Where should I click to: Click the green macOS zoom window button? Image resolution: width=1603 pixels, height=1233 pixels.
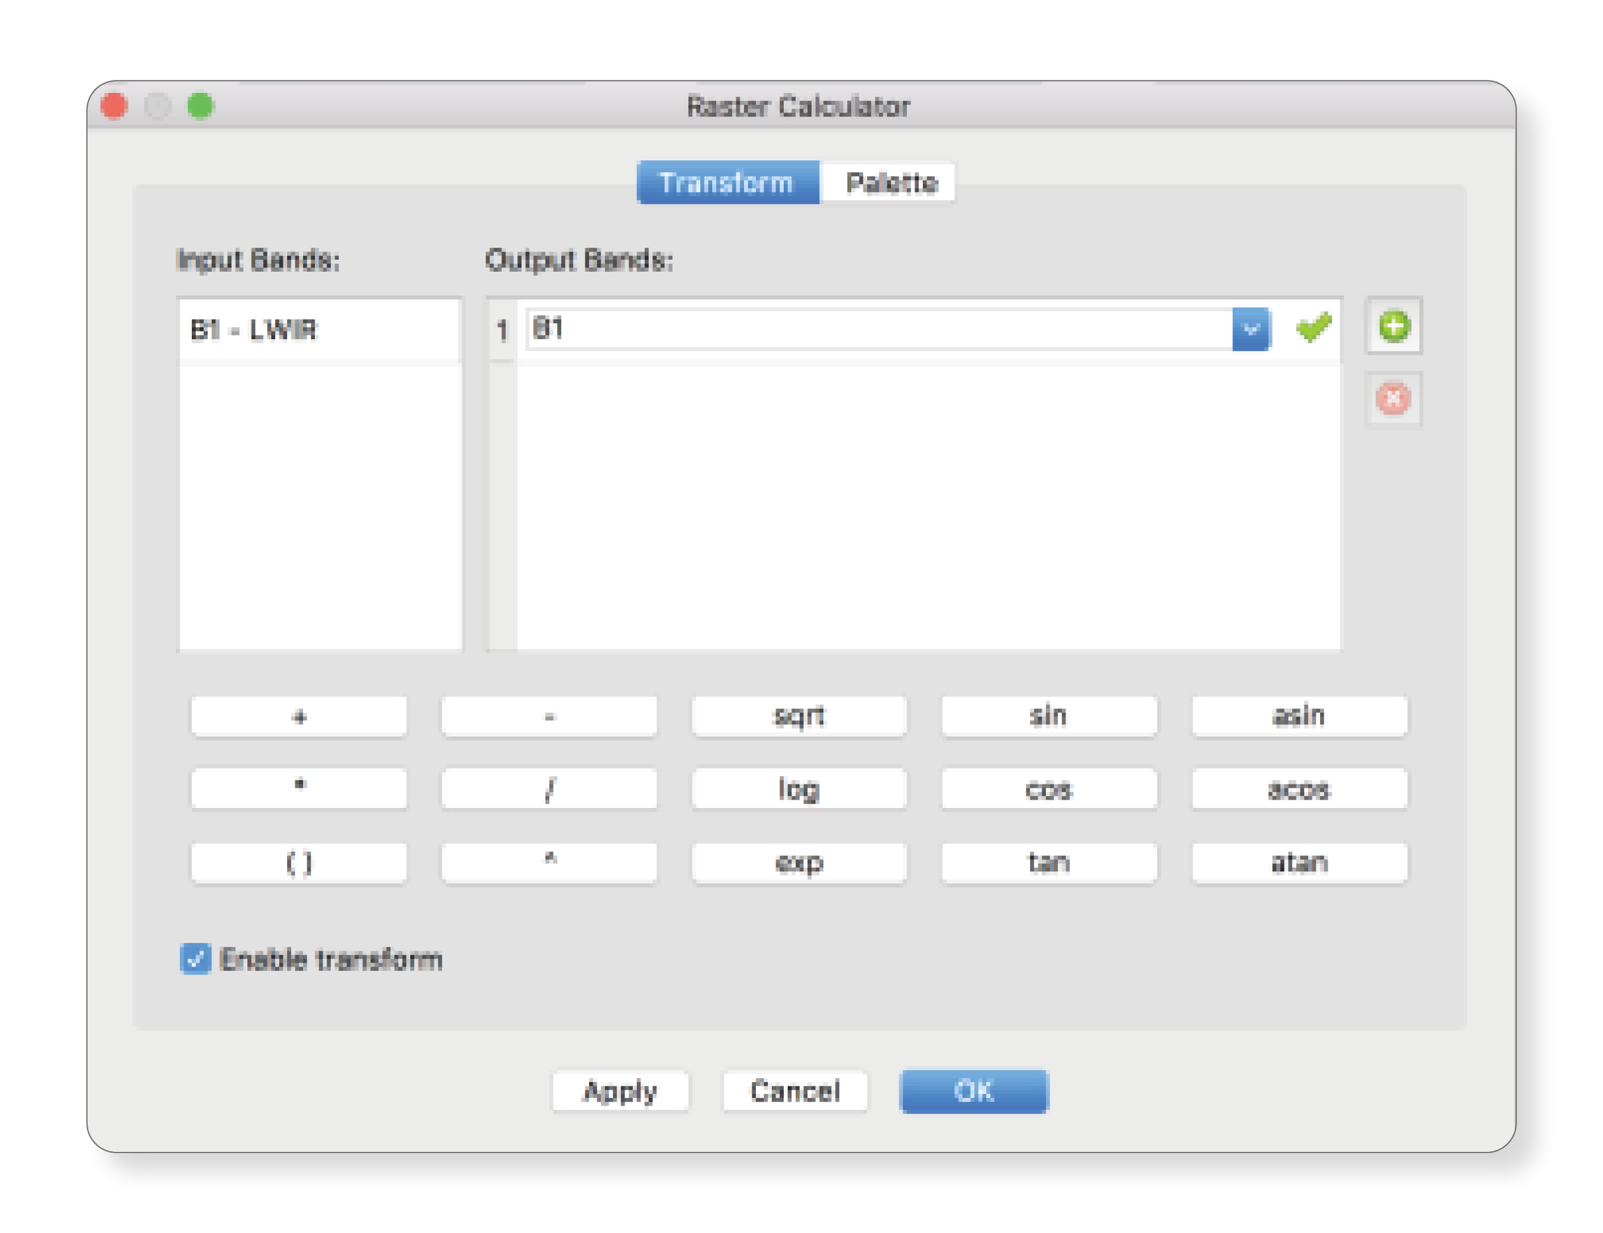[x=199, y=107]
